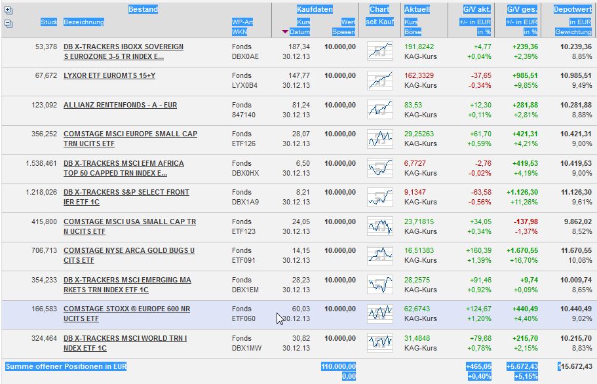The image size is (597, 384).
Task: Click the G/V ges. group header
Action: 522,9
